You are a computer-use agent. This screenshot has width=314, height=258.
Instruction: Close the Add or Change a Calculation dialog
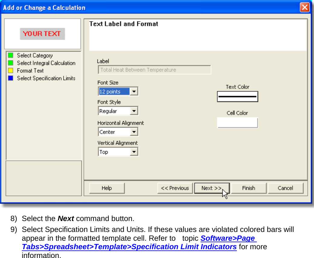[305, 7]
